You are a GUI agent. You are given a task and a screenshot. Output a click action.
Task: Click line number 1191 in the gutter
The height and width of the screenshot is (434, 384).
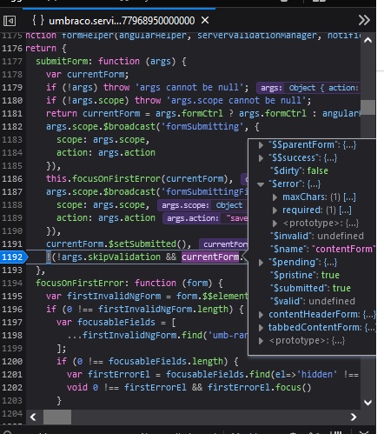pyautogui.click(x=12, y=244)
